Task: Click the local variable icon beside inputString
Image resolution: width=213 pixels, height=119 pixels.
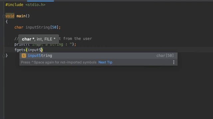Action: click(x=24, y=56)
